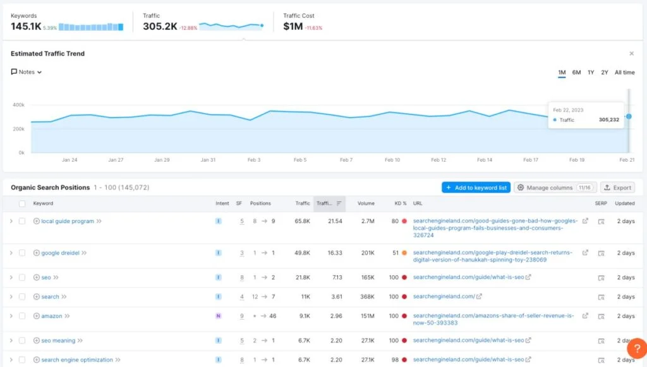Expand the row arrow for the search keyword
Viewport: 647px width, 367px height.
[x=11, y=296]
